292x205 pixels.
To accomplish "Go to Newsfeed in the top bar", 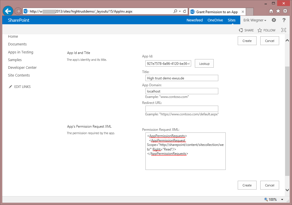I will [x=195, y=20].
